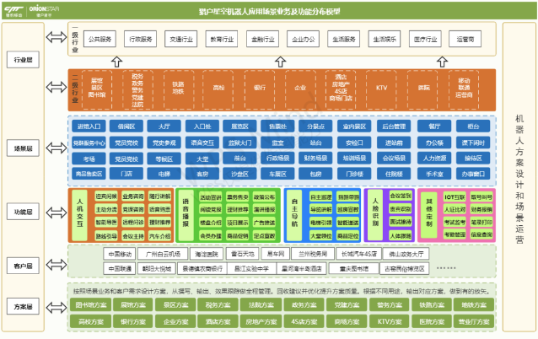Screen dimensions: 538x339
Task: Click the 安检口 scene tile
Action: pos(354,143)
